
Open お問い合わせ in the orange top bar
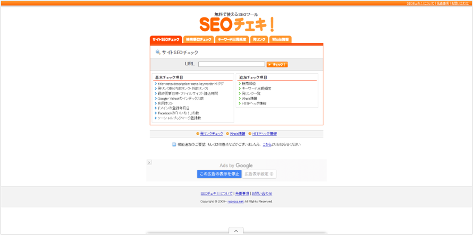point(460,3)
